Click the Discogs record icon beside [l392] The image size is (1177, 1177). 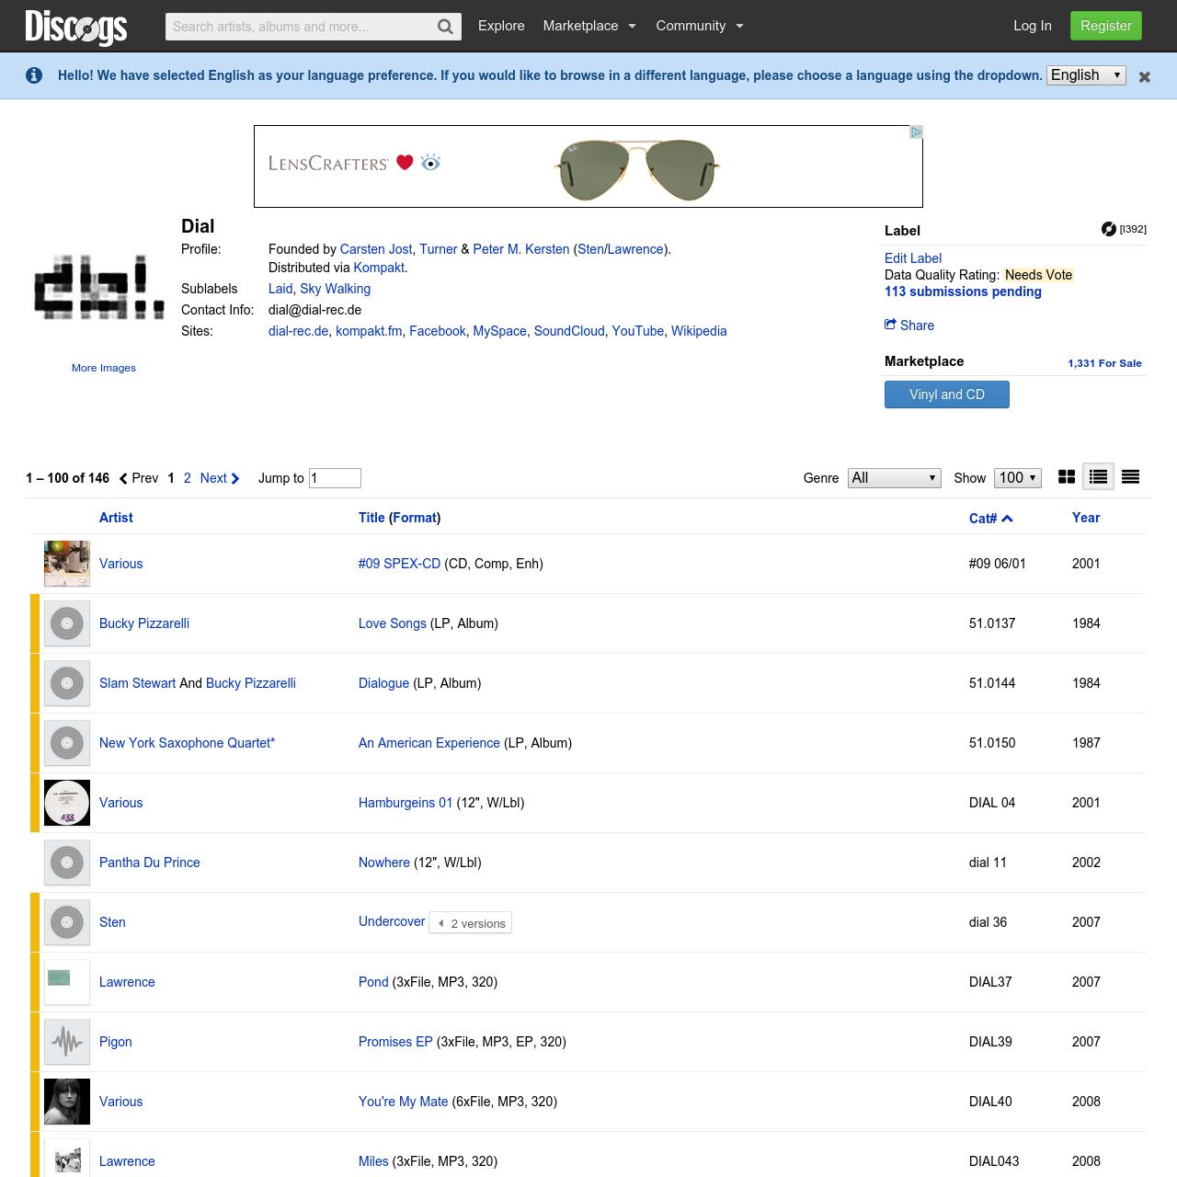click(x=1109, y=229)
